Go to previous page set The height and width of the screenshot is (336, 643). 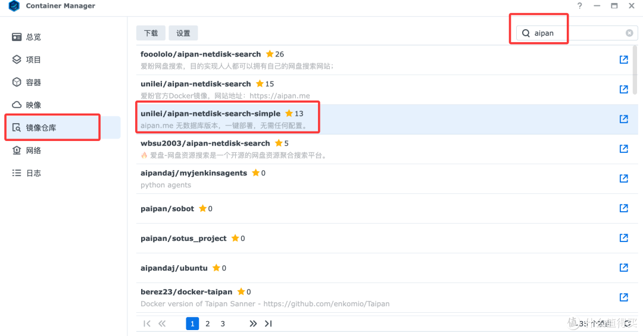162,324
